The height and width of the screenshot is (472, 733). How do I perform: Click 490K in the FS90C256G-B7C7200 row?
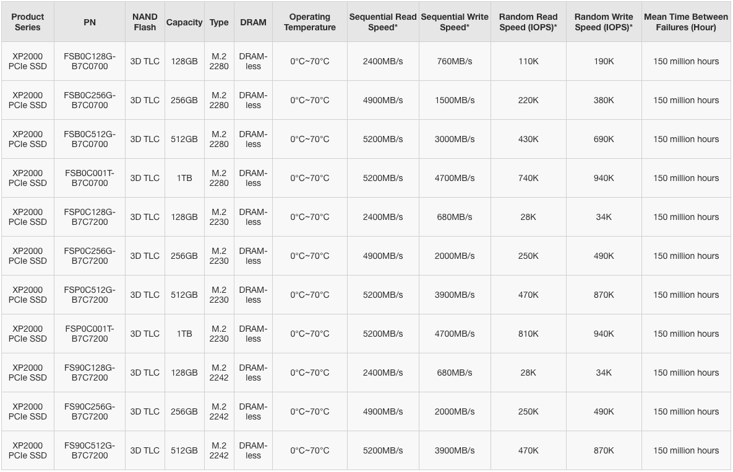coord(604,411)
